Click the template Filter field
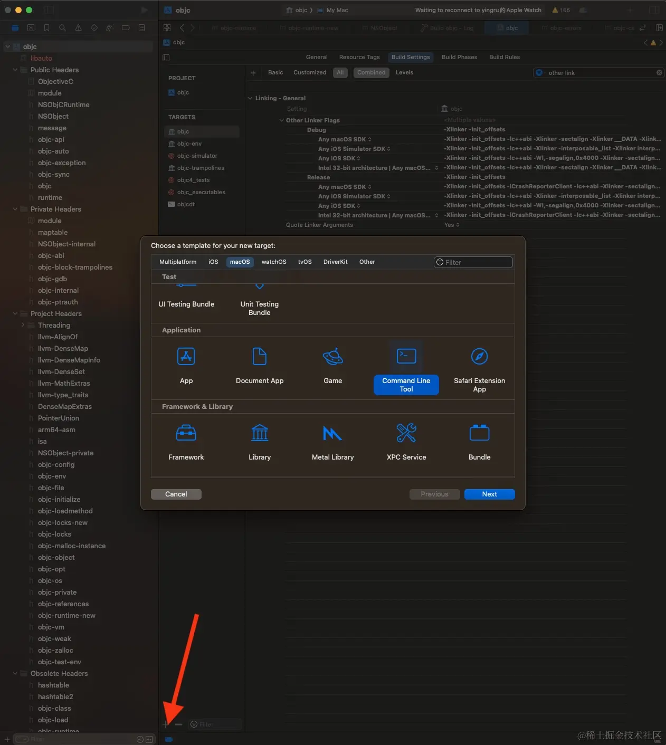The width and height of the screenshot is (666, 745). 473,263
